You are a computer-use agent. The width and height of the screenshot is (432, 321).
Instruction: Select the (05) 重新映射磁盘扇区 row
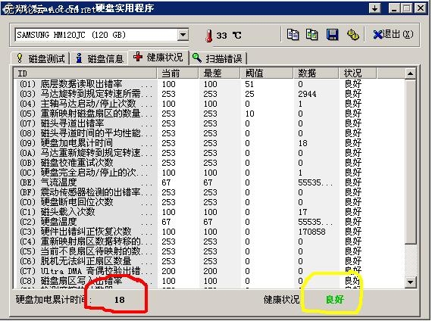(x=209, y=114)
